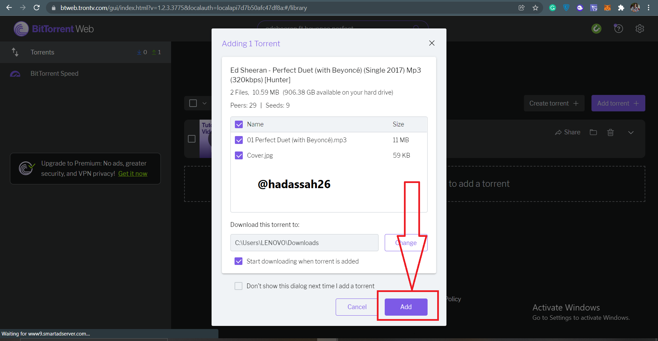Open the Grammarly extension icon
Screen dimensions: 658x341
(x=552, y=8)
